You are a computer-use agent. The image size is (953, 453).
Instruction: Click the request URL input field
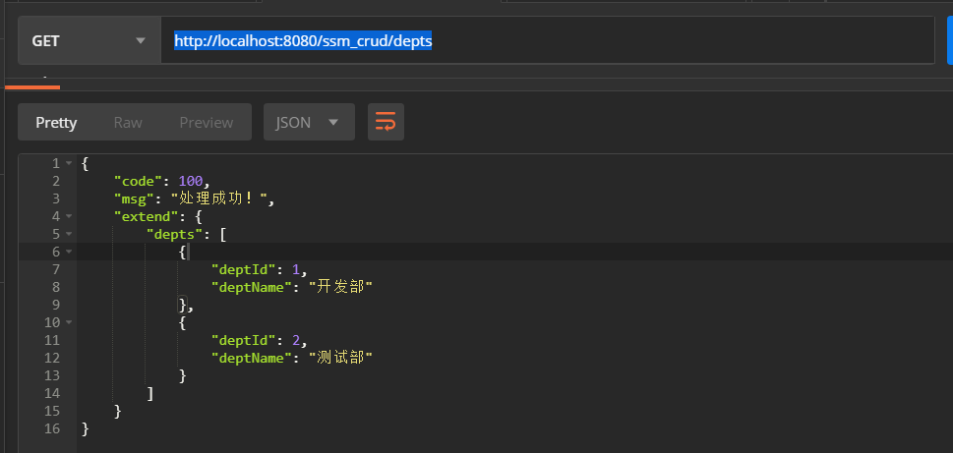tap(547, 40)
